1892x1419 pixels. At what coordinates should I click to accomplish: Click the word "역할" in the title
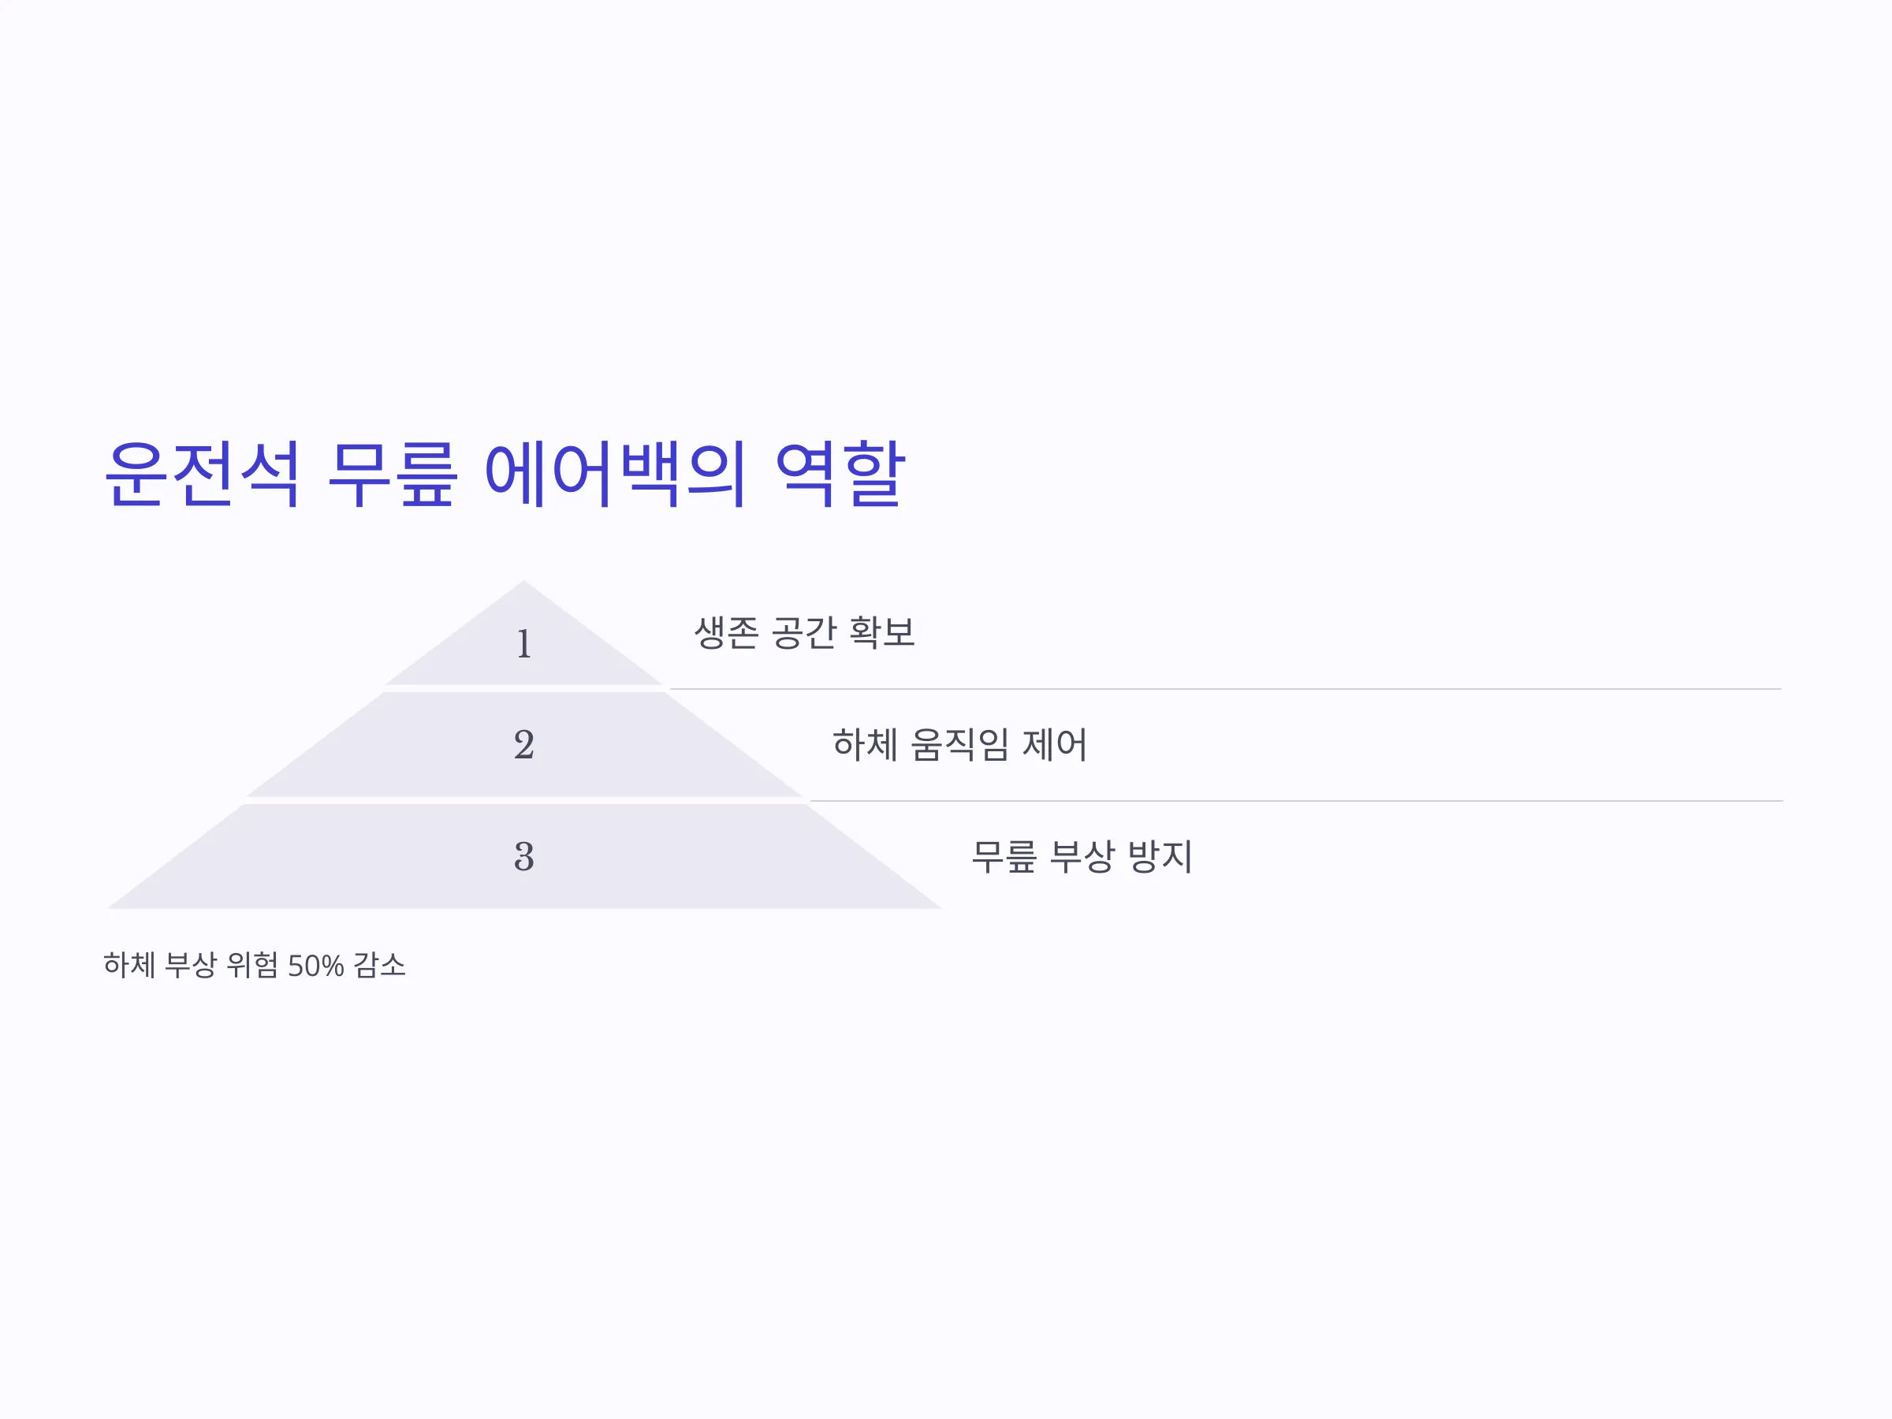tap(839, 474)
